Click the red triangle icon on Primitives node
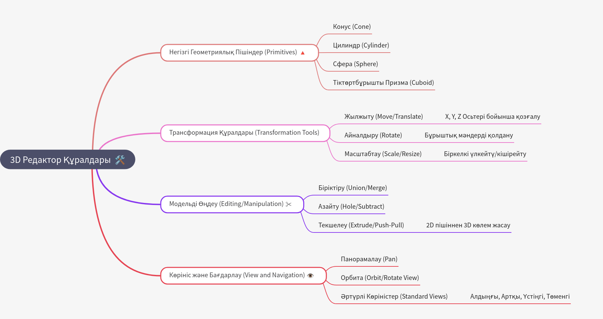Viewport: 603px width, 319px height. [x=303, y=53]
